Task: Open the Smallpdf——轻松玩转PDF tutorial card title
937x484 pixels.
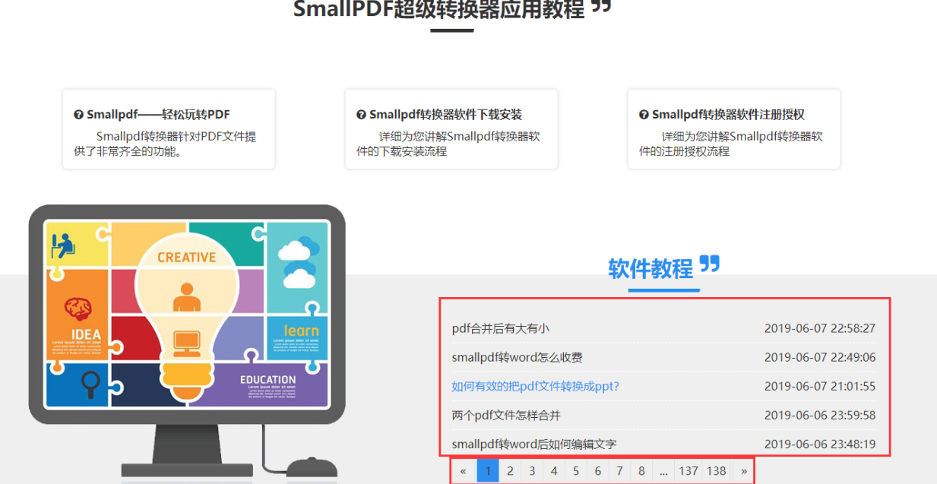Action: pyautogui.click(x=158, y=115)
